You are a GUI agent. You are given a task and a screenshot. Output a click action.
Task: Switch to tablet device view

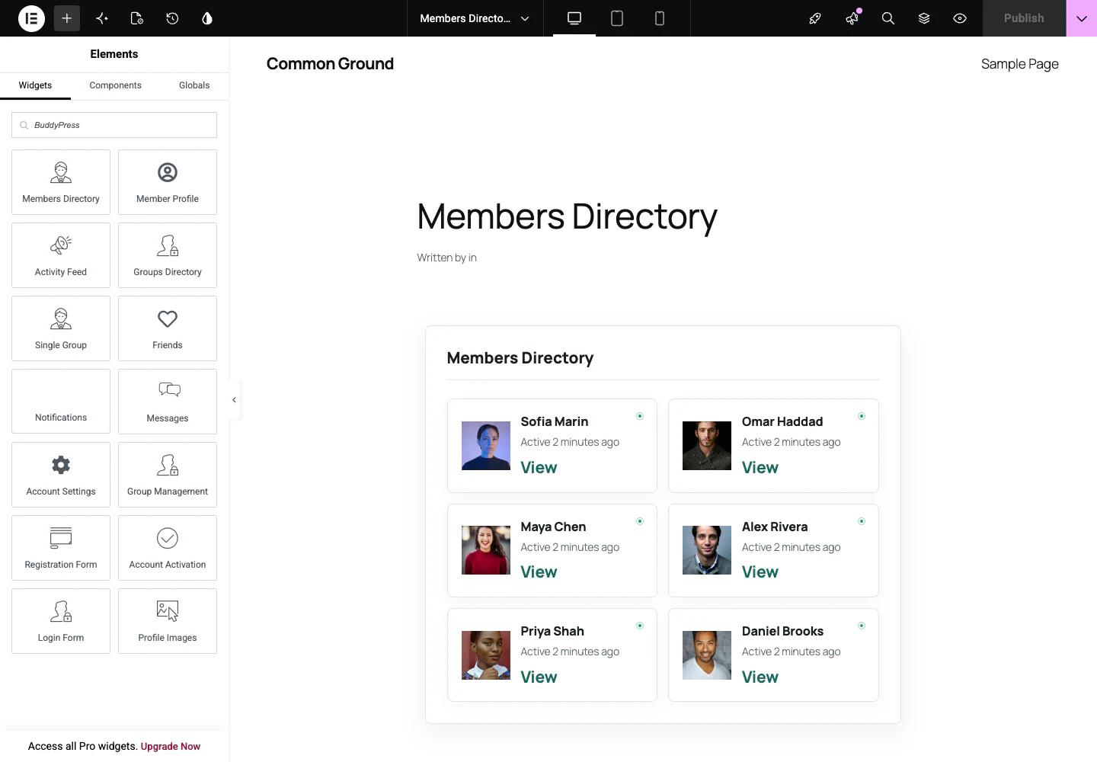coord(617,18)
